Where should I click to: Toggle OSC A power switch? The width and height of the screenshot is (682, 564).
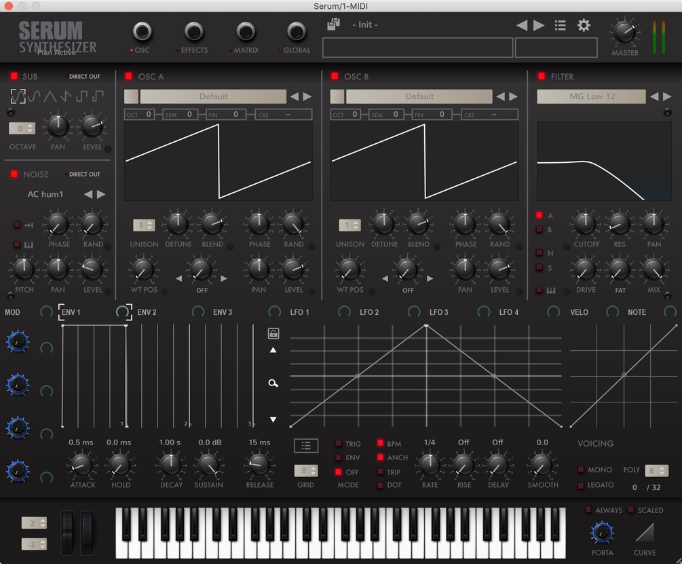[128, 76]
